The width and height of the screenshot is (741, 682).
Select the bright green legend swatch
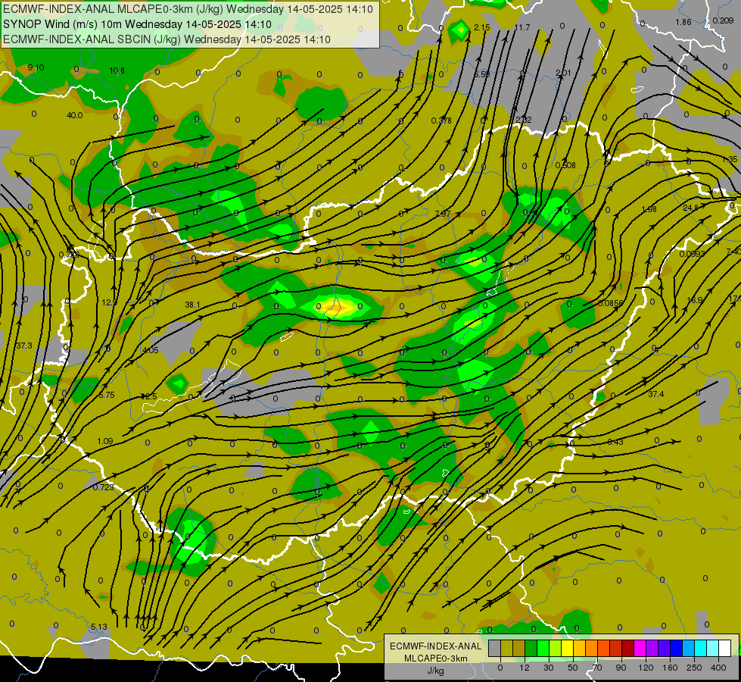[543, 648]
